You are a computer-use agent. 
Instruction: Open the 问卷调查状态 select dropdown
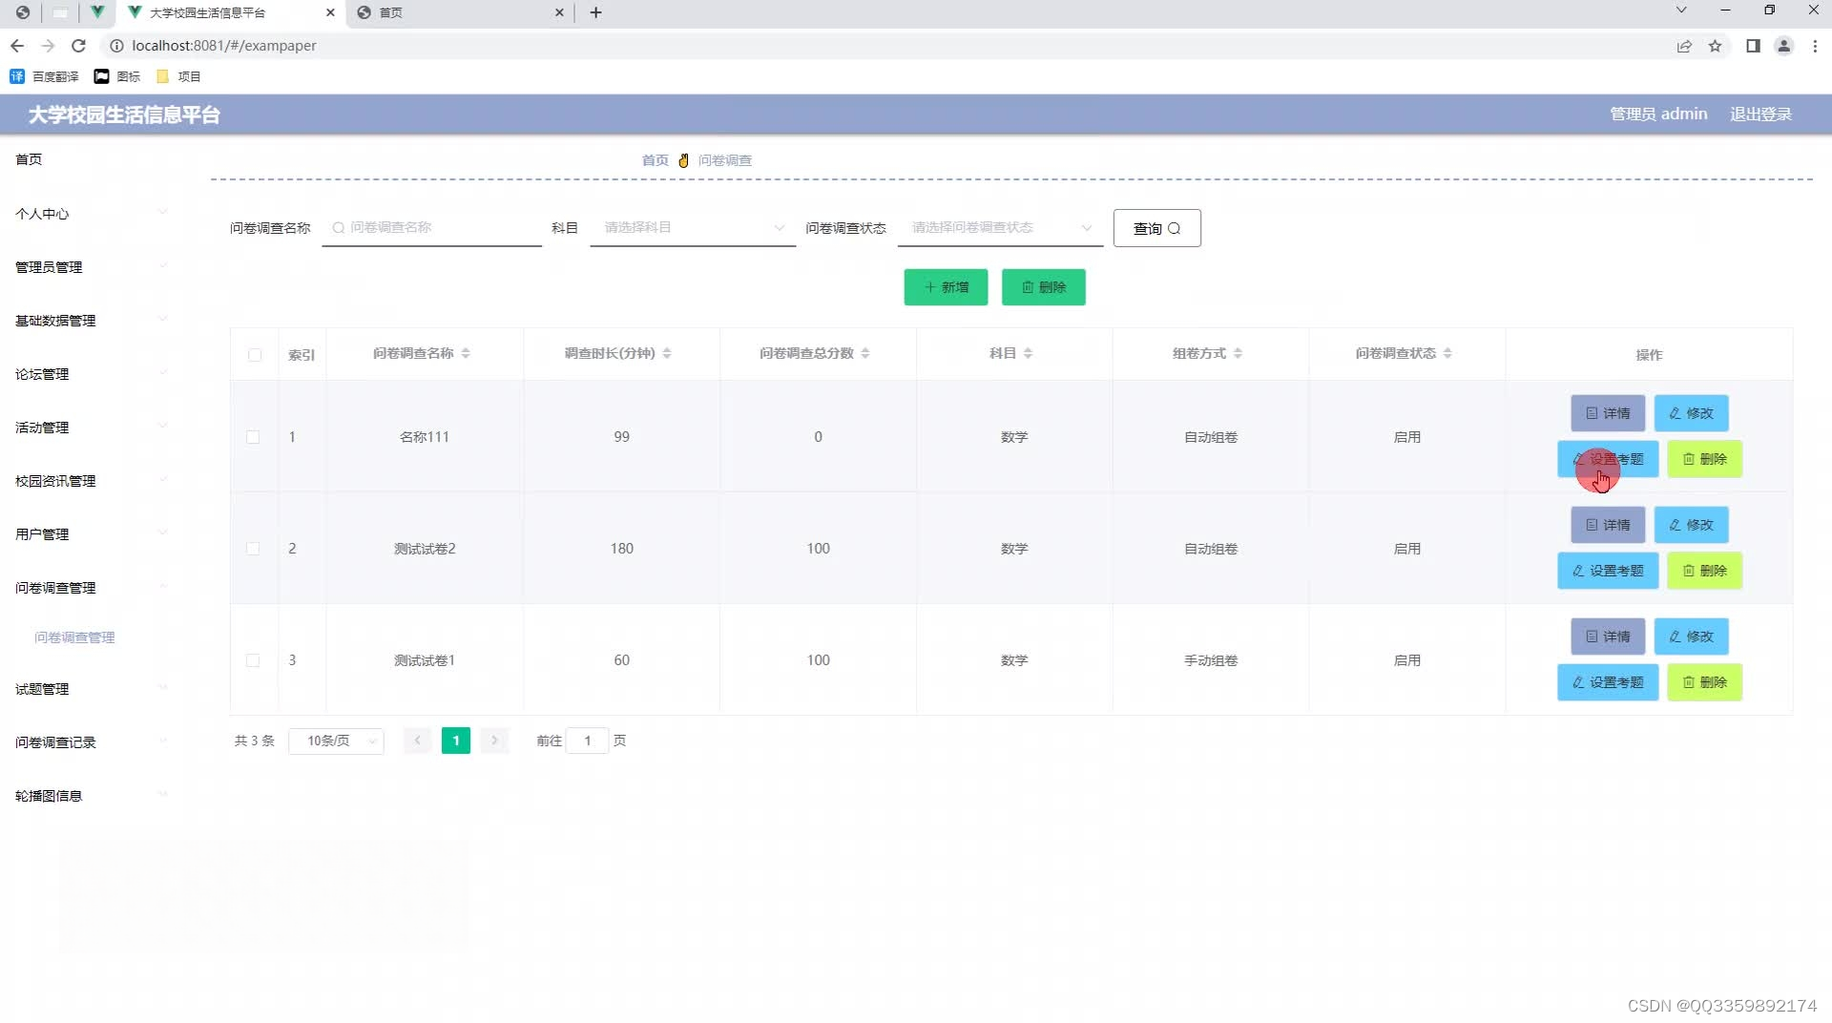point(1000,228)
